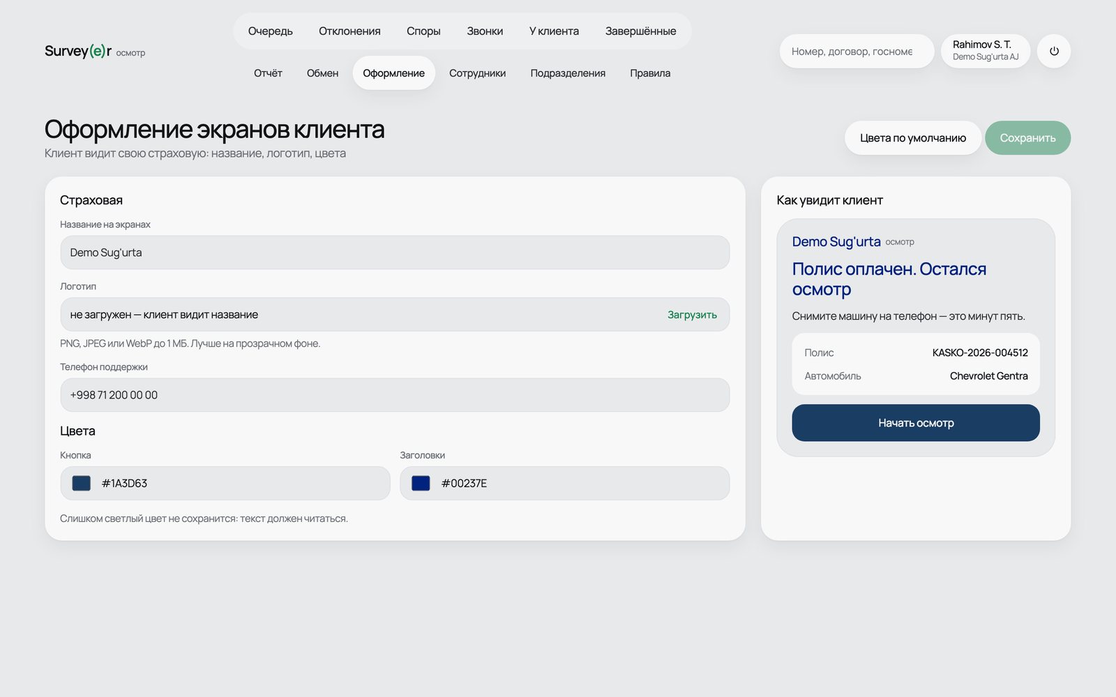Viewport: 1116px width, 697px height.
Task: Open the Очередь tab
Action: click(x=271, y=31)
